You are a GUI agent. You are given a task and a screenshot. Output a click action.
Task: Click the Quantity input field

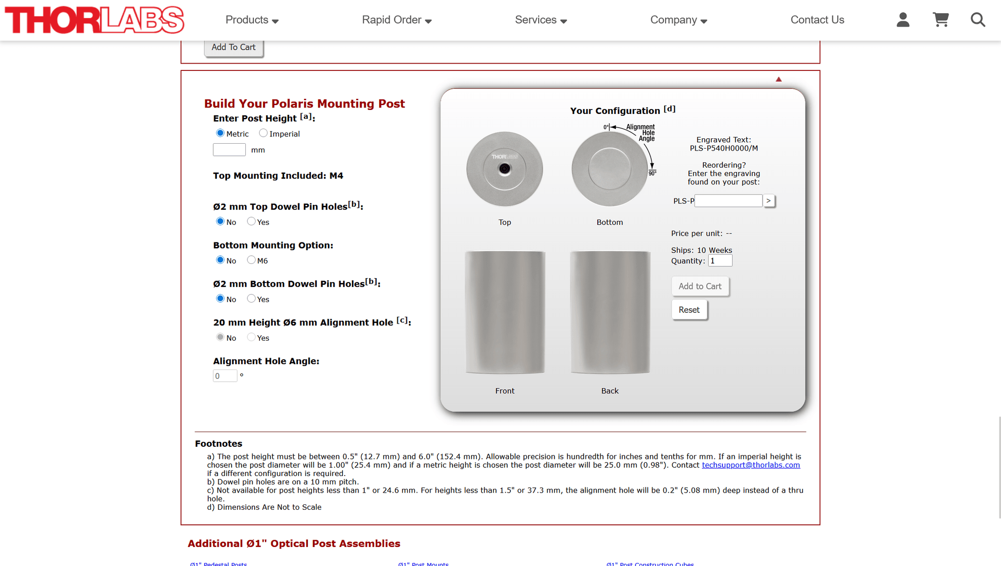[720, 261]
